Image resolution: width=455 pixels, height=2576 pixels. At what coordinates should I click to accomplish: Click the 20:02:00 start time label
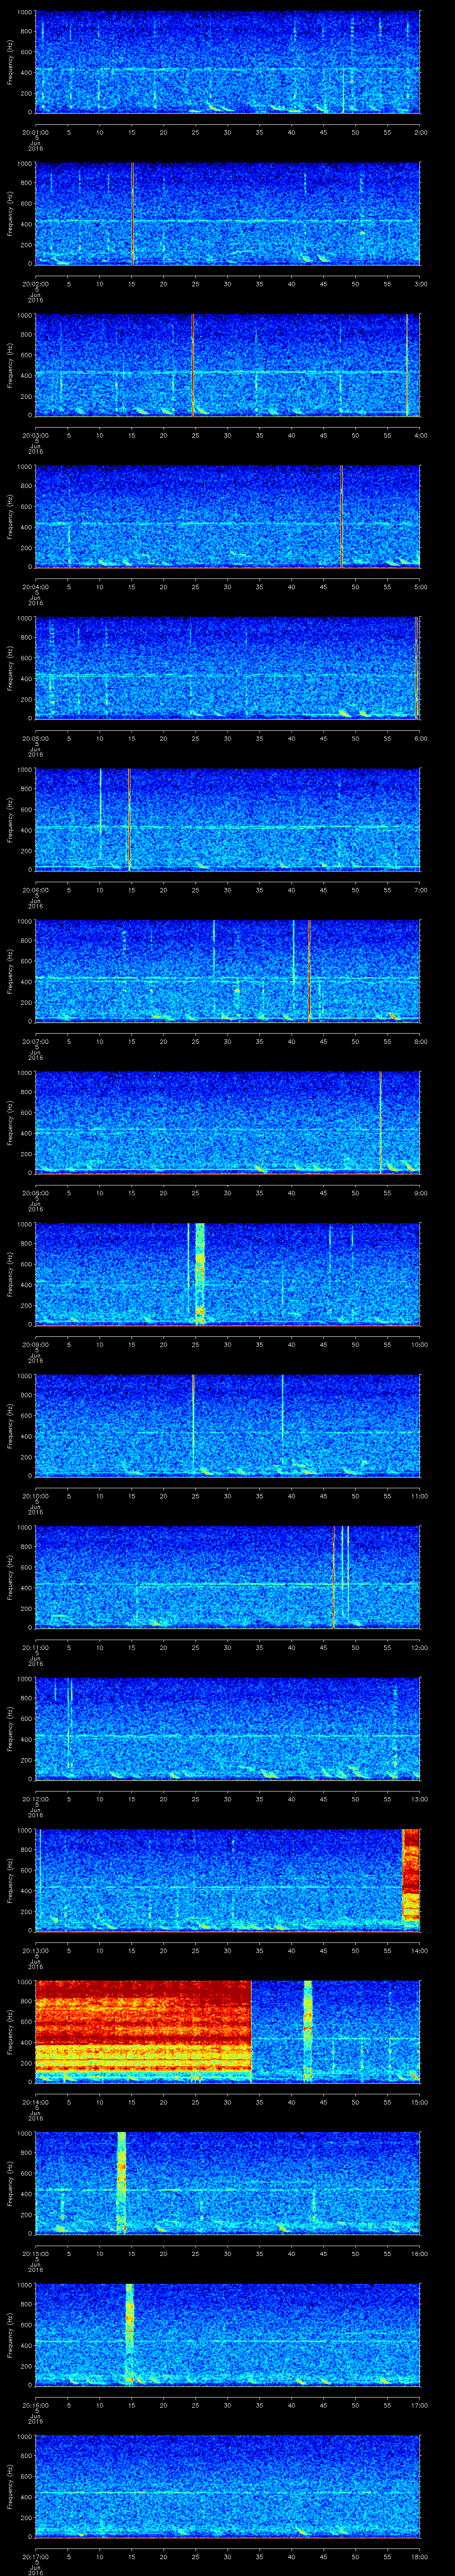pyautogui.click(x=35, y=284)
